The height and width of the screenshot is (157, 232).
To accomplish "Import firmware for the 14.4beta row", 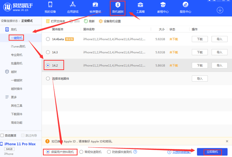I will (x=219, y=39).
